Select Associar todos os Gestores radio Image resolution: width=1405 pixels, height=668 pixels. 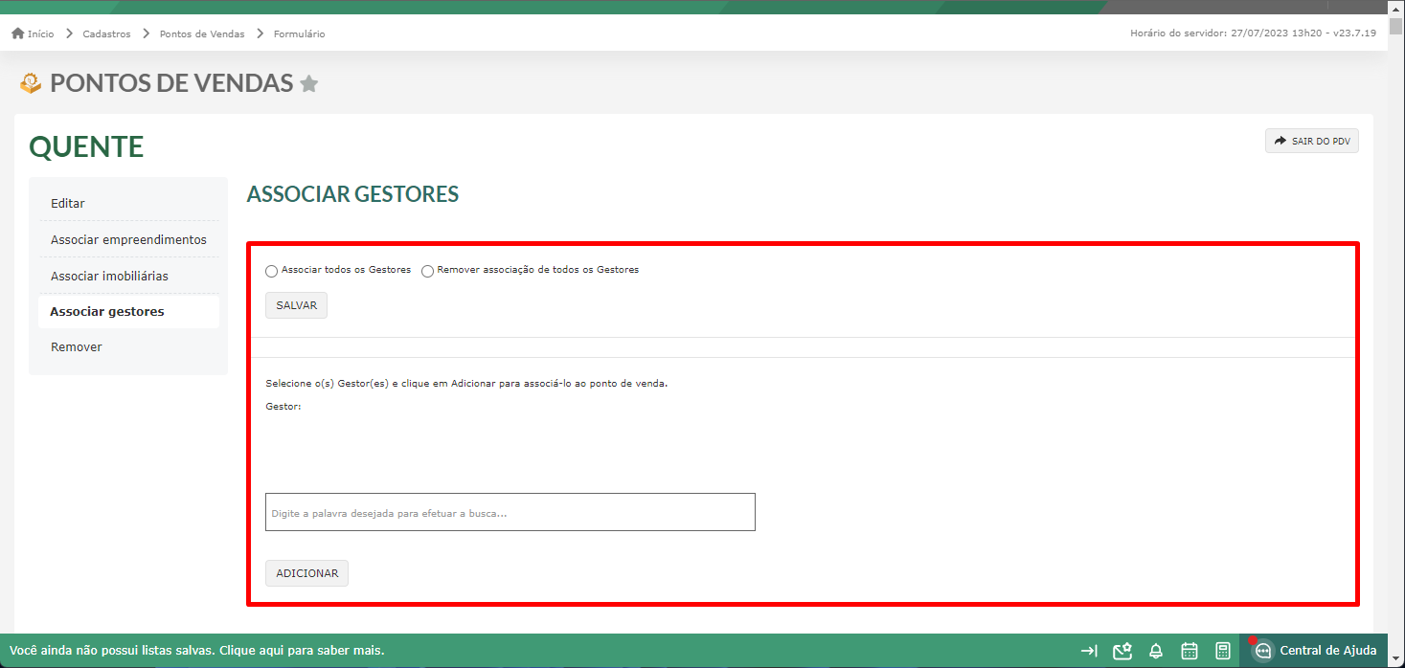271,271
